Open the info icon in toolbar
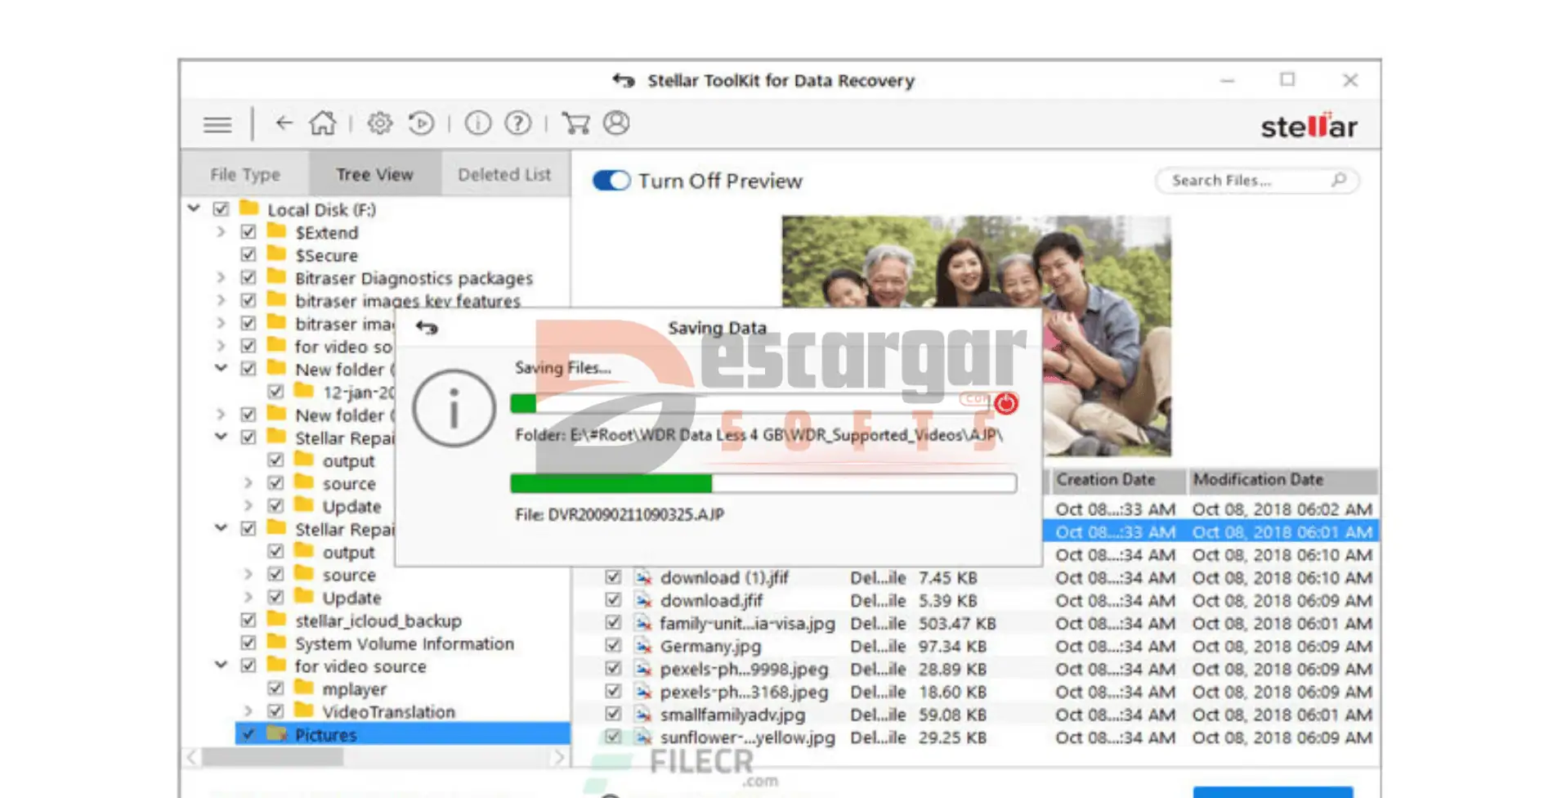 pos(478,123)
